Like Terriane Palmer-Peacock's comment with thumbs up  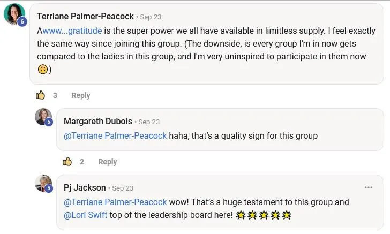coord(40,95)
